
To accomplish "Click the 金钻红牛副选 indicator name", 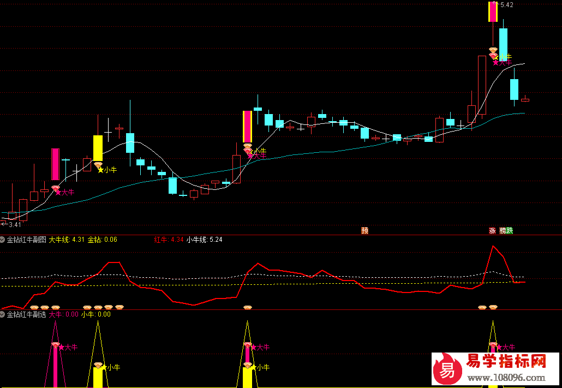I will click(26, 314).
